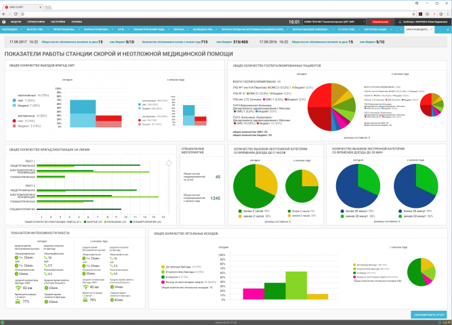
Task: Click the clock icon beside 40мин.
Action: [112, 300]
